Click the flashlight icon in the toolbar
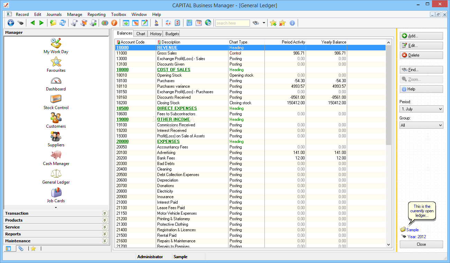 click(x=20, y=23)
